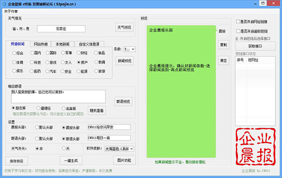Choose the 道德经 quote source
The image size is (282, 178).
tap(44, 108)
